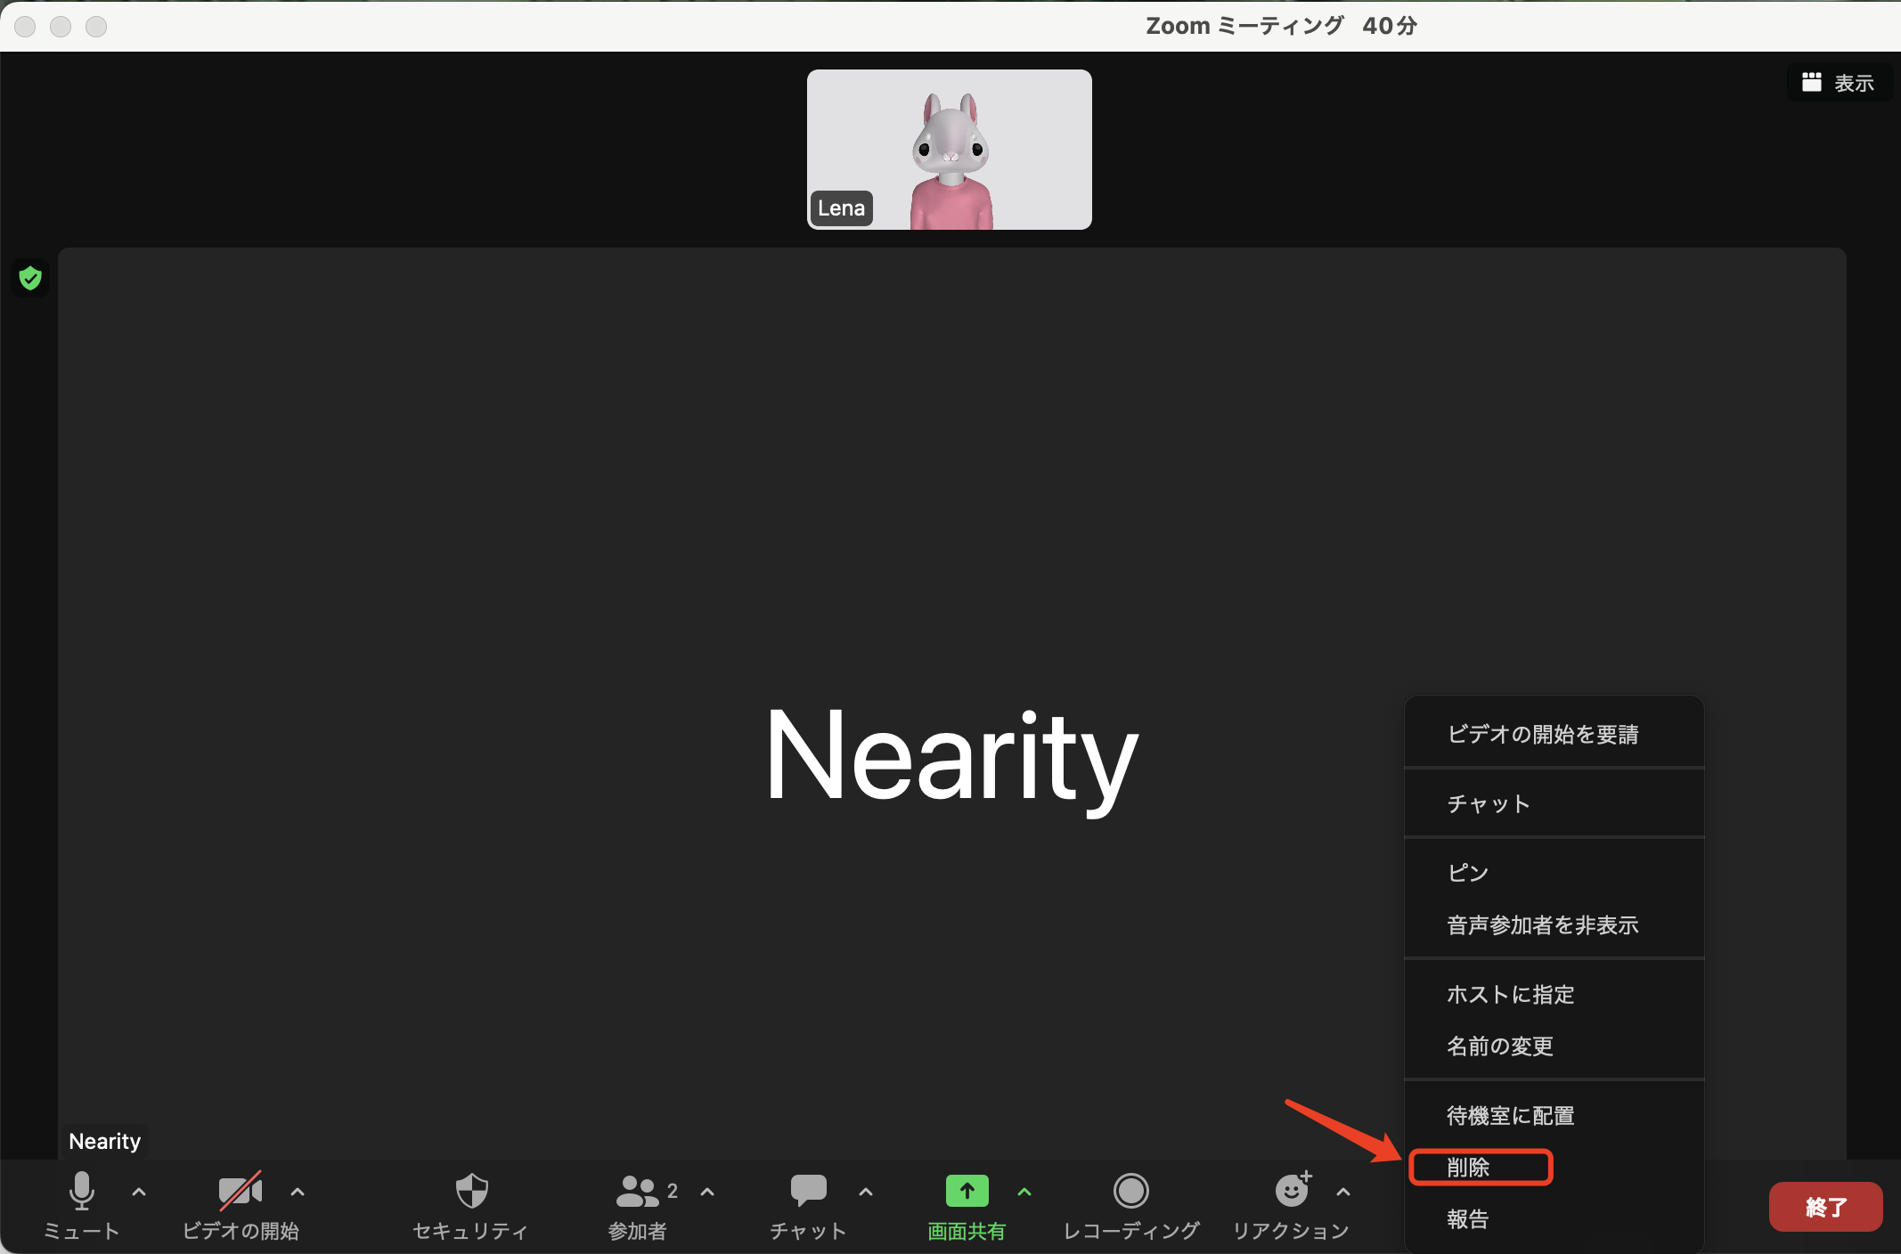Expand audio options arrow beside ミュート
The image size is (1901, 1254).
coord(139,1192)
